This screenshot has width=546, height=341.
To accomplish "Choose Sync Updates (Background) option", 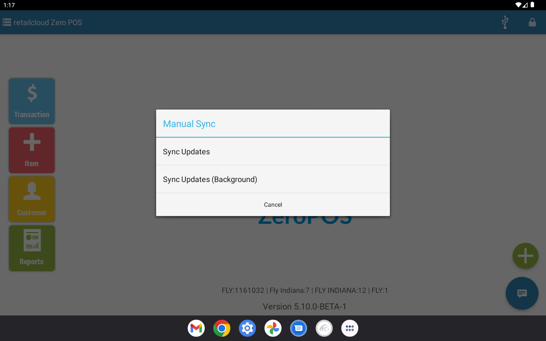I will (273, 179).
